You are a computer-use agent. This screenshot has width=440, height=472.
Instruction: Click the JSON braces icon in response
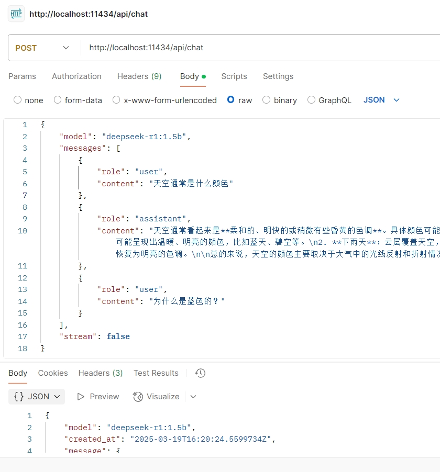(x=19, y=397)
